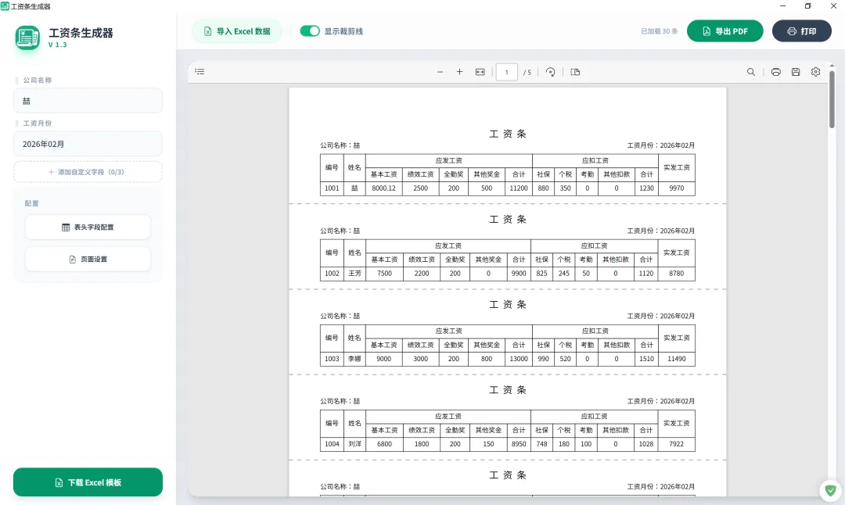Click the name cell 刘洋
Screen dimensions: 845x505
point(354,444)
